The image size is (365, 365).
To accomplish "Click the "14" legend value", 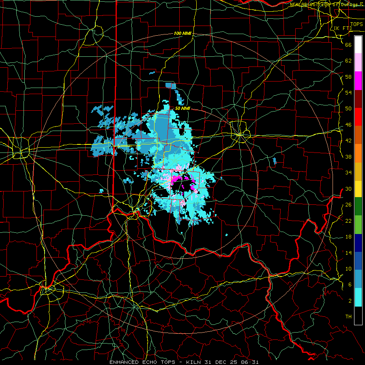I will click(348, 253).
